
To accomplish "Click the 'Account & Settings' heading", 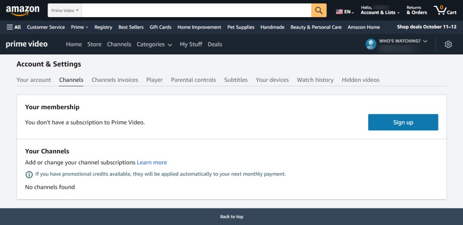I will (x=49, y=64).
